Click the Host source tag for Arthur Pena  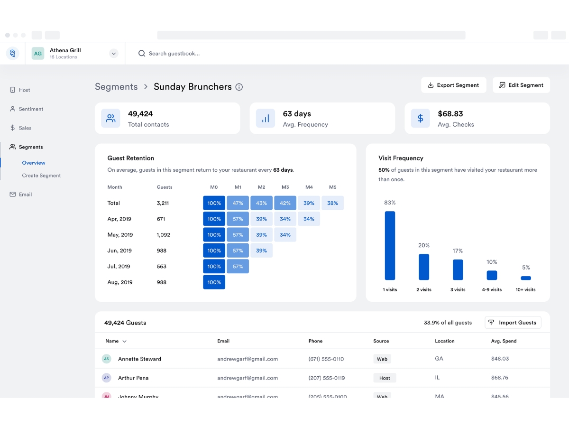pyautogui.click(x=385, y=378)
